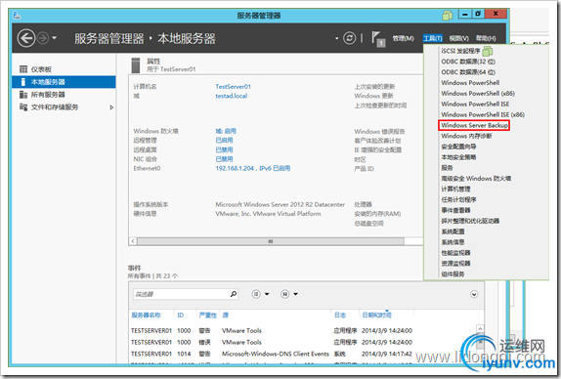Viewport: 561px width, 379px height.
Task: Open the 工具(T) menu
Action: click(433, 38)
